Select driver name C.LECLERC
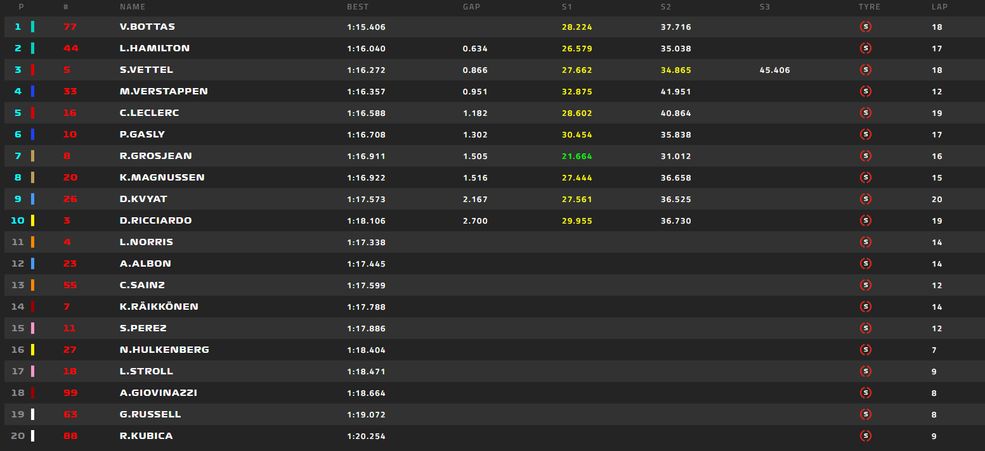This screenshot has width=985, height=451. (149, 113)
